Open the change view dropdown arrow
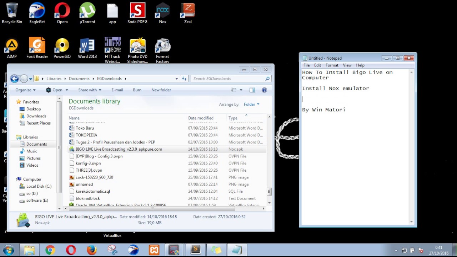Viewport: 457px width, 257px height. [241, 90]
